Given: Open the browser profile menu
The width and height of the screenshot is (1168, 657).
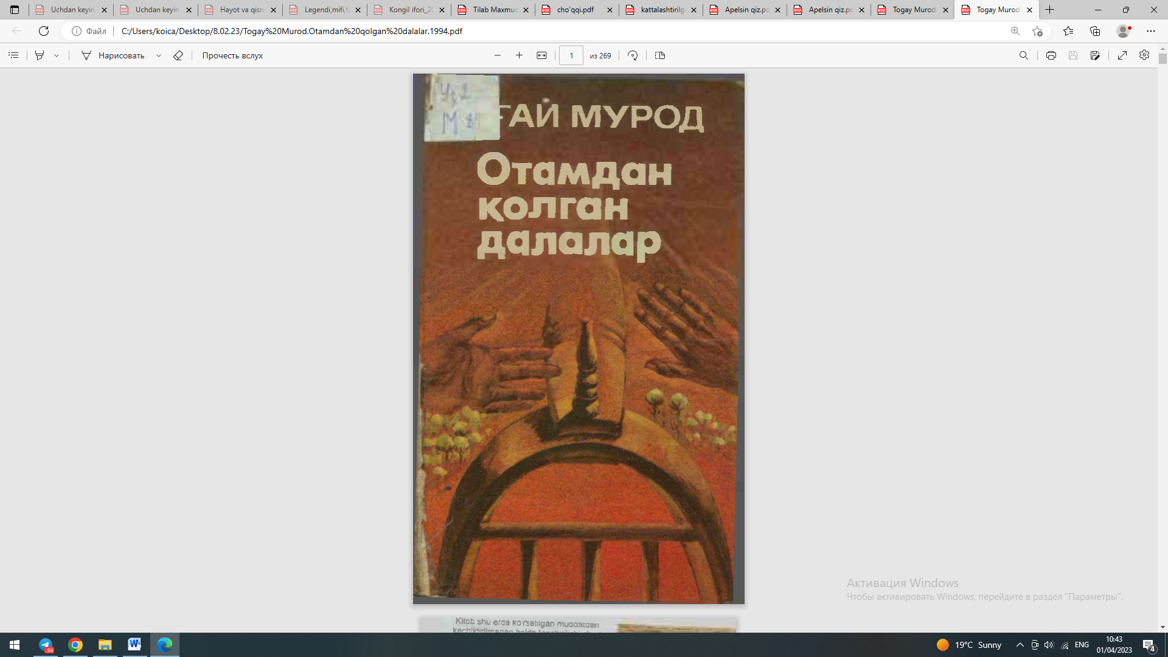Looking at the screenshot, I should [1124, 31].
